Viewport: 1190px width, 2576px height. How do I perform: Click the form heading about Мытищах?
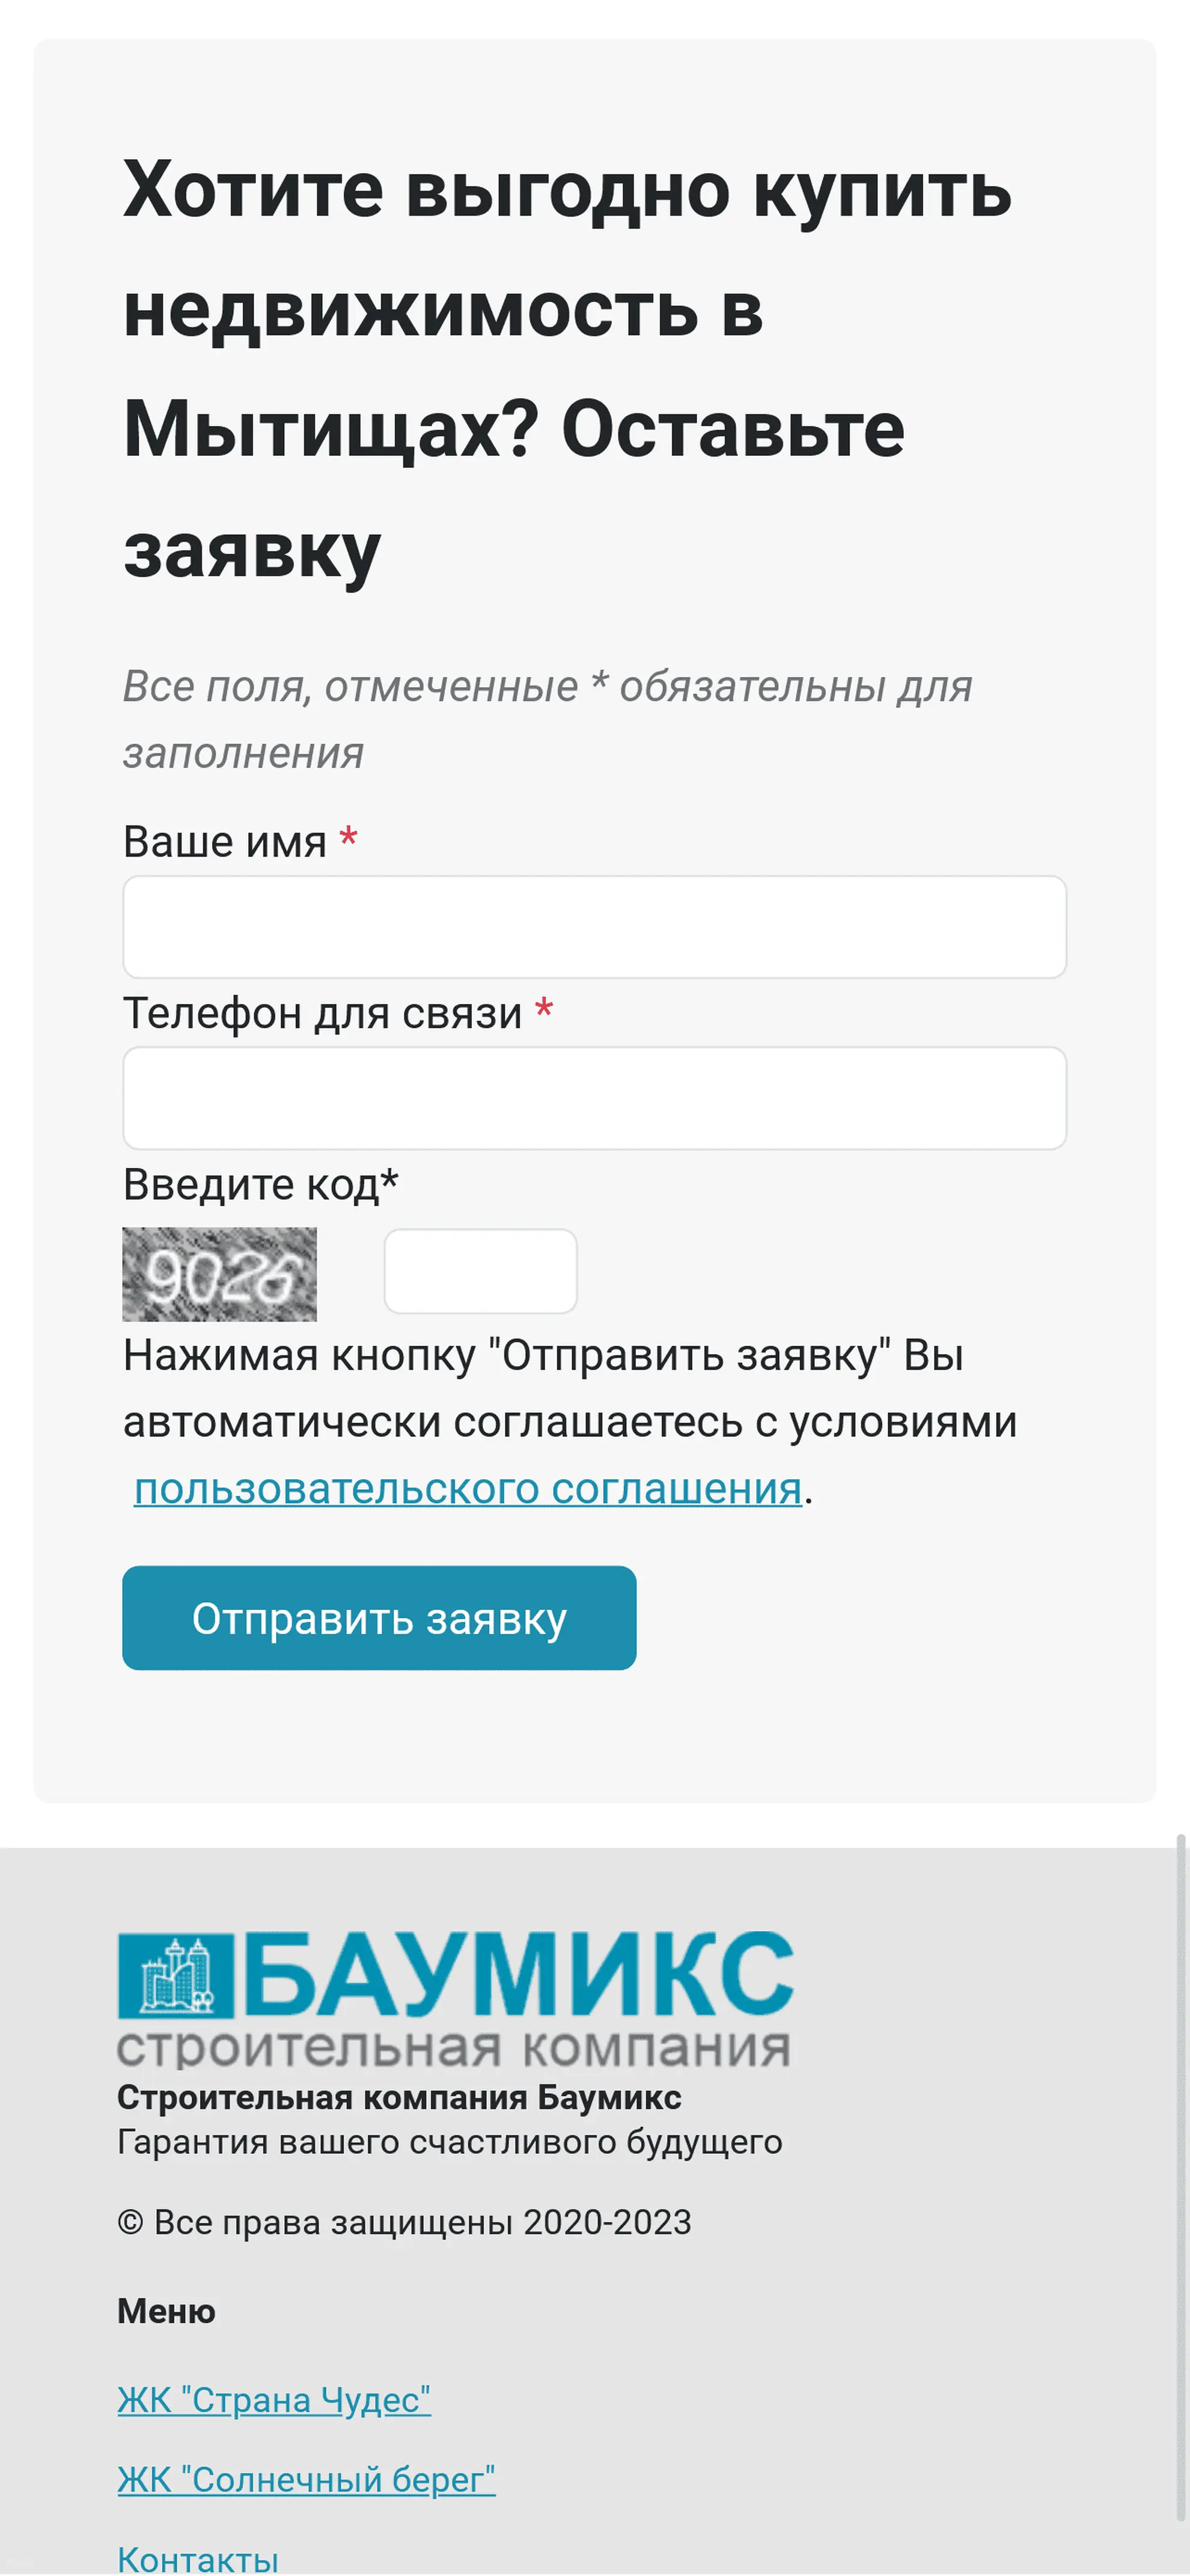pyautogui.click(x=567, y=369)
